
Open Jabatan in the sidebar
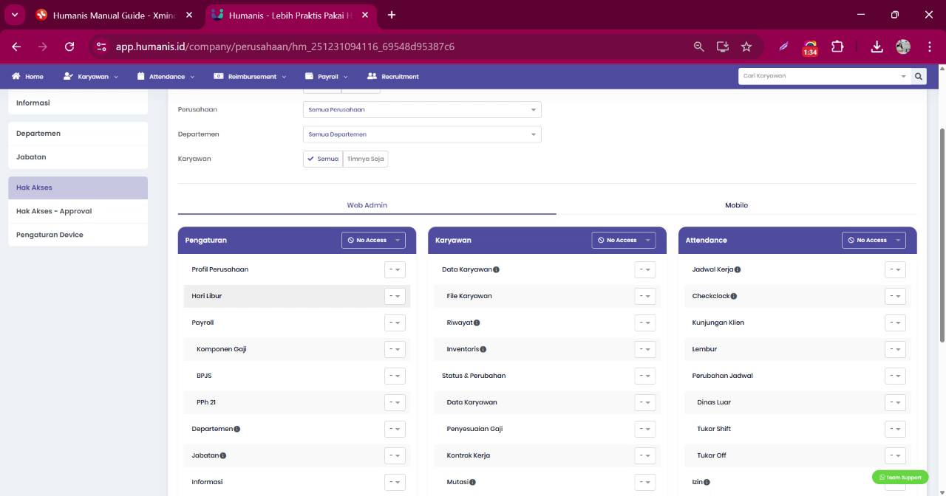[78, 157]
